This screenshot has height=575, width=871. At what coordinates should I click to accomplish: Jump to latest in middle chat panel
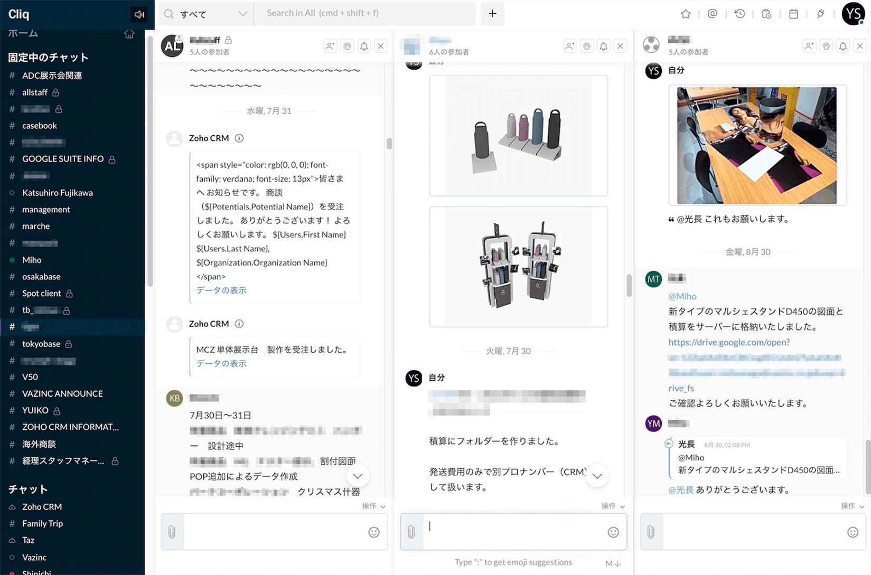tap(597, 476)
